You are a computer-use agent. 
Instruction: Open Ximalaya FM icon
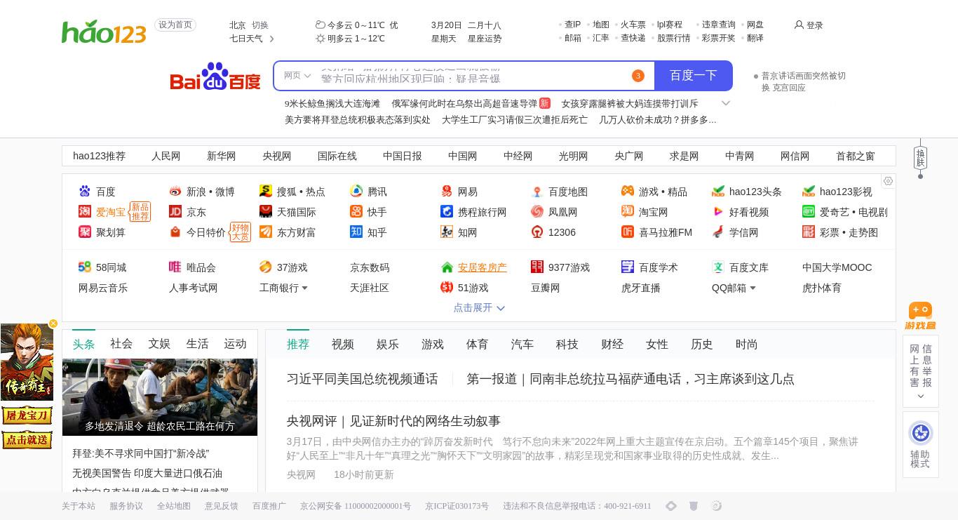(628, 232)
